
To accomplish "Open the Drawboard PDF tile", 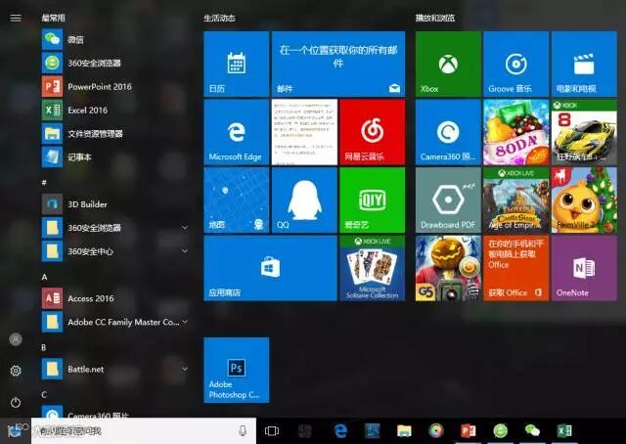I will pyautogui.click(x=448, y=200).
